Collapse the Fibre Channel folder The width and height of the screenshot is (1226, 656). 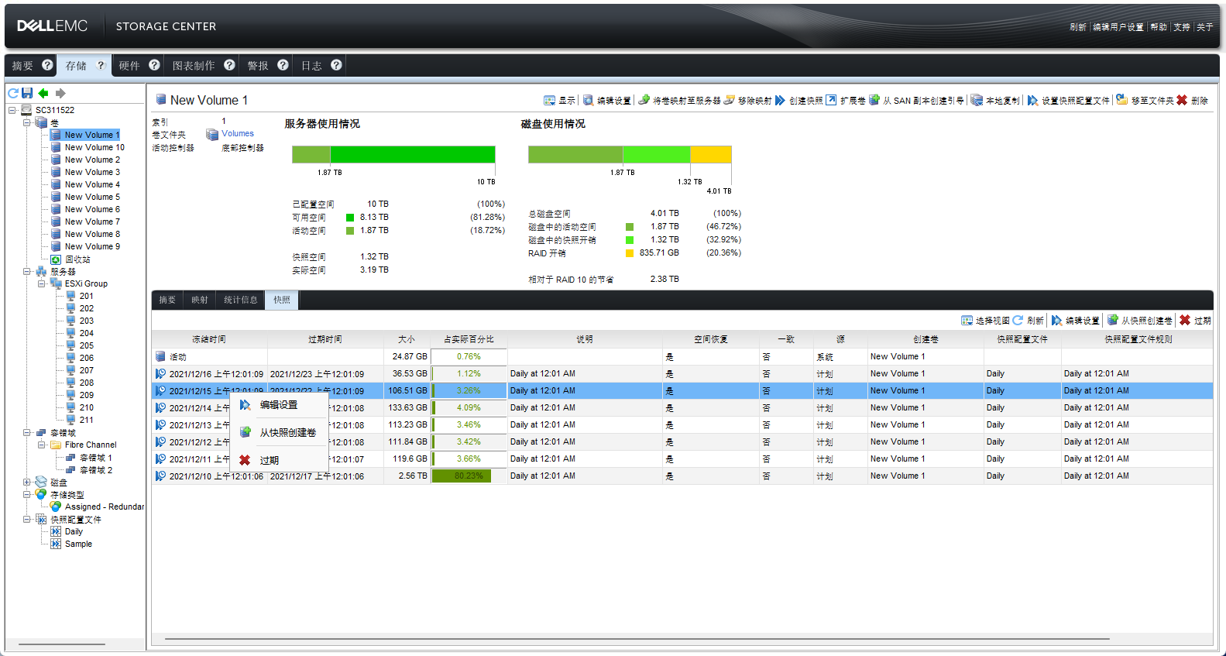click(x=42, y=445)
